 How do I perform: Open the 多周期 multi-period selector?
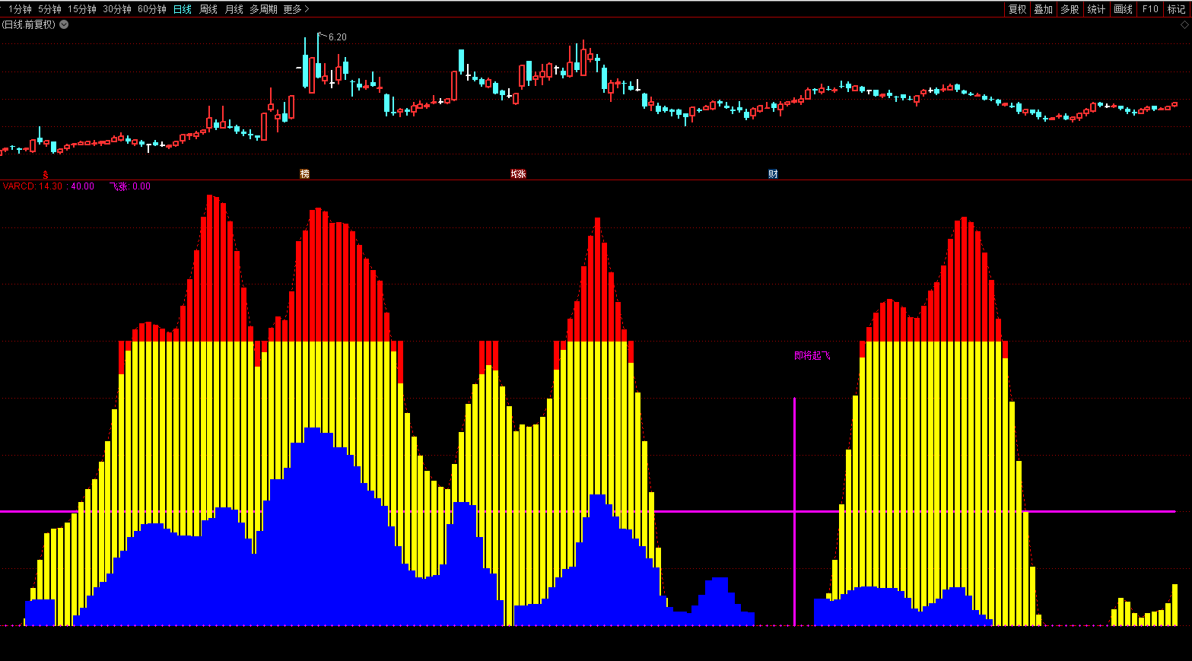[263, 9]
